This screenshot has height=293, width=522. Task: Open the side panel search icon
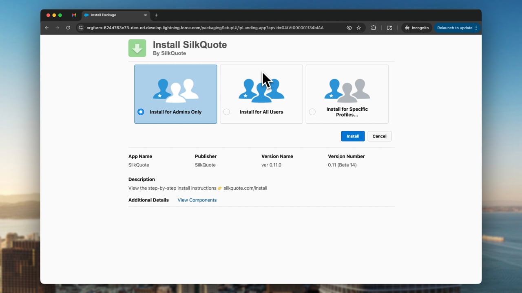pyautogui.click(x=389, y=28)
